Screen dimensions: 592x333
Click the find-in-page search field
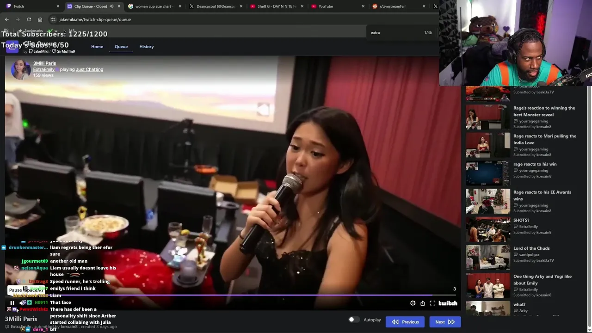click(395, 33)
